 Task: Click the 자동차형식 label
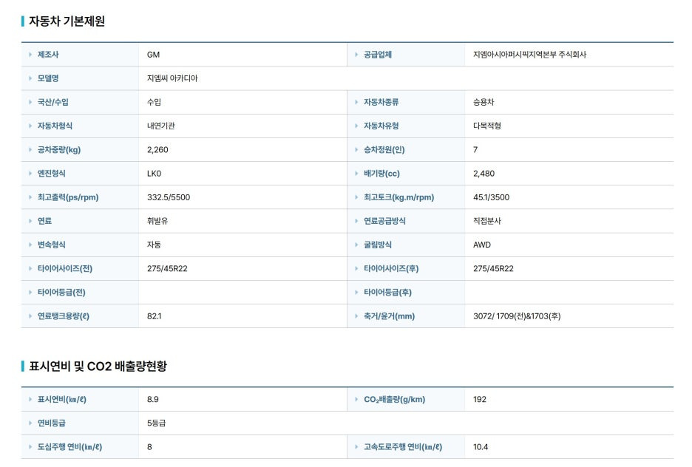pos(55,126)
